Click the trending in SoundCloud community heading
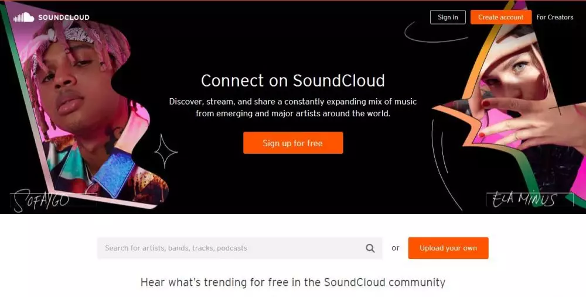The image size is (586, 297). click(x=292, y=282)
